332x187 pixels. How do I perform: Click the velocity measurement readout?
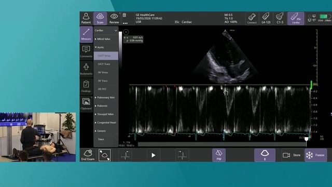coord(133,39)
